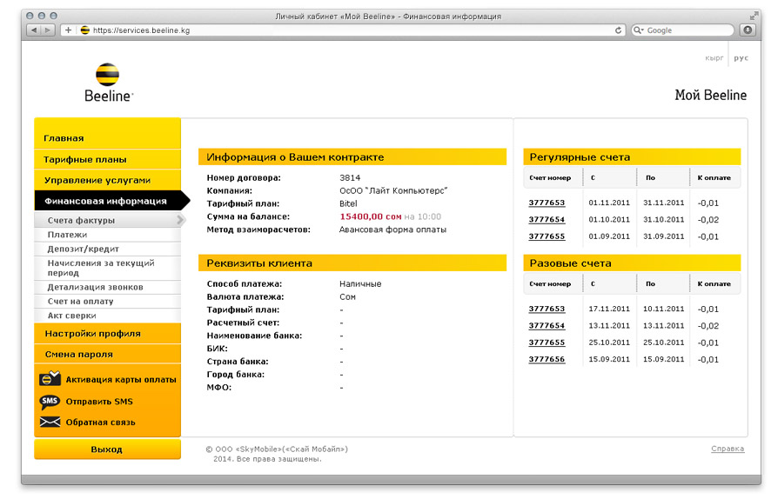Click the Выход logout button
The width and height of the screenshot is (778, 499).
click(107, 449)
